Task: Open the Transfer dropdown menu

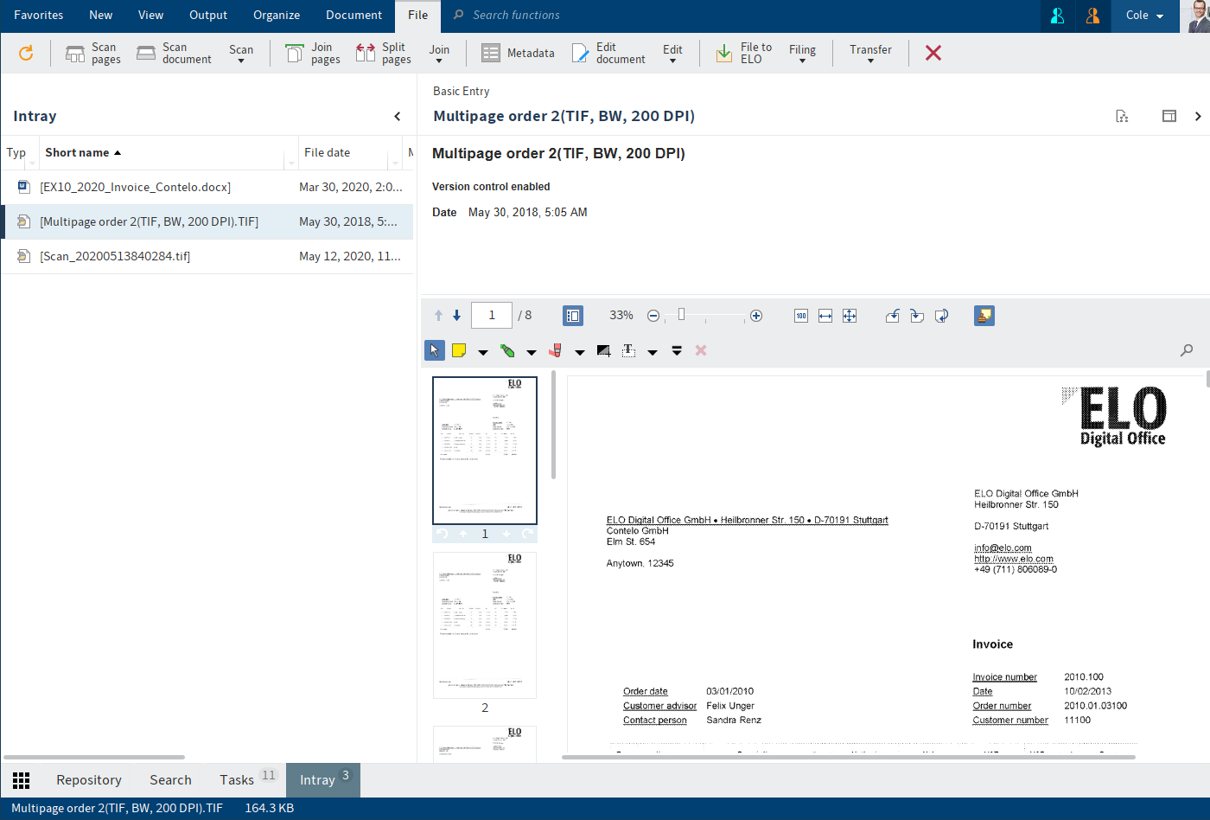Action: tap(870, 54)
